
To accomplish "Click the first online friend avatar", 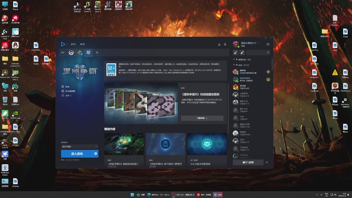I will point(235,72).
